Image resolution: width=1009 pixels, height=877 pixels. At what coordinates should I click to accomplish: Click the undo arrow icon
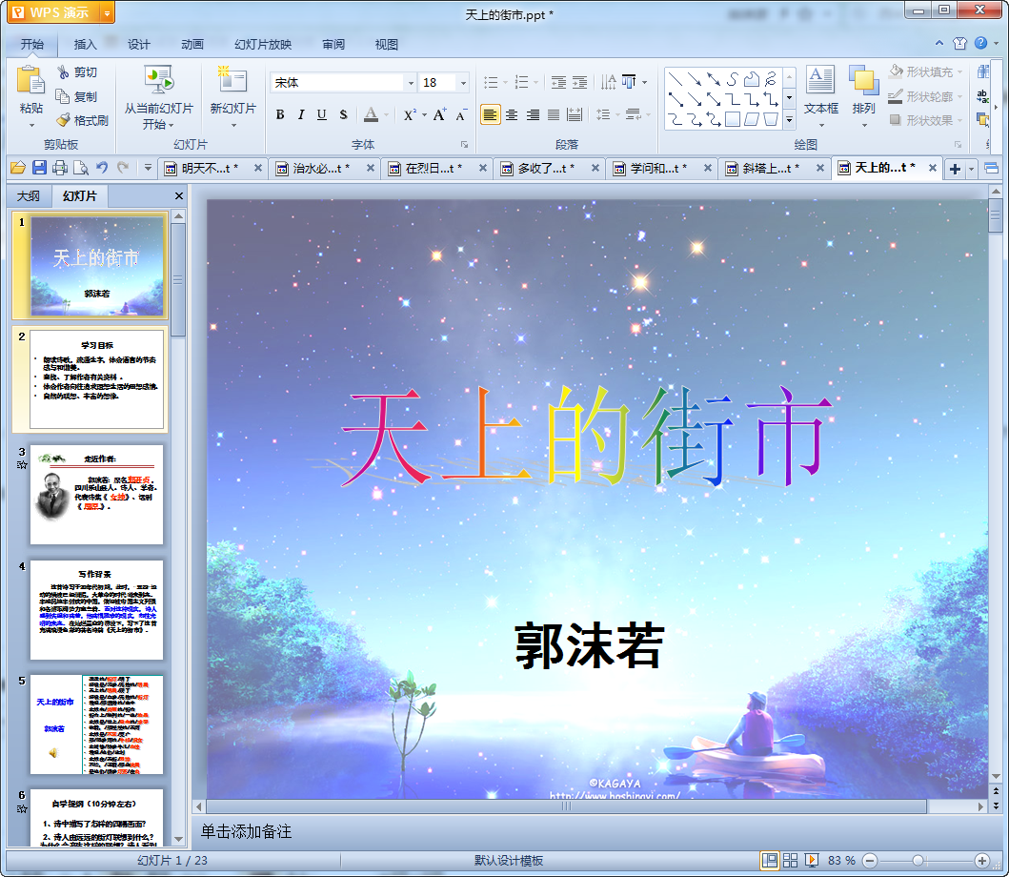pyautogui.click(x=102, y=168)
